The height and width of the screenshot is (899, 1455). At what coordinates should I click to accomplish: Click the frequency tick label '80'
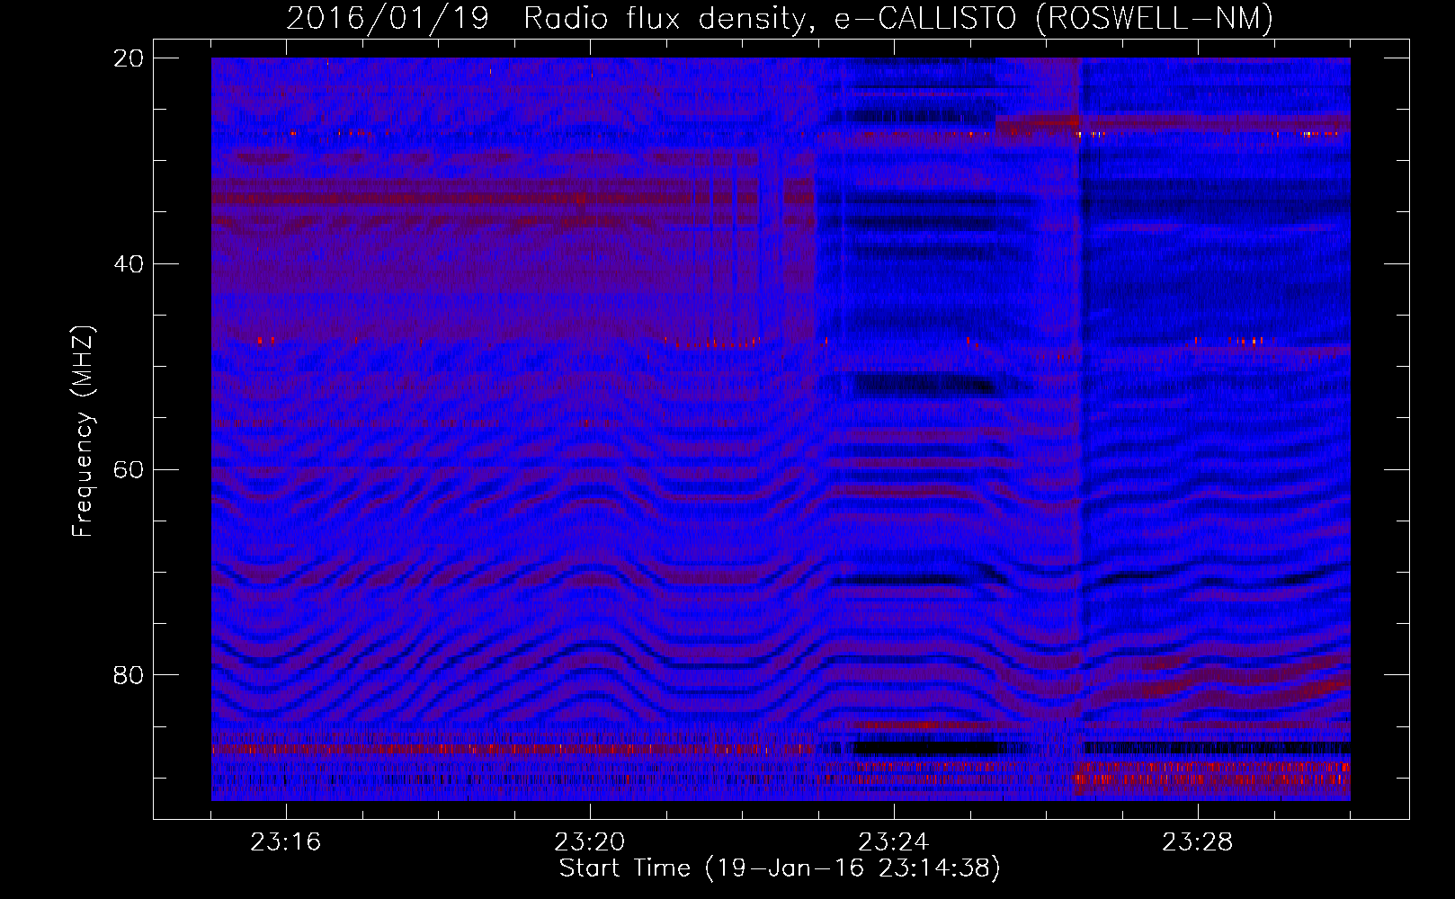(129, 675)
